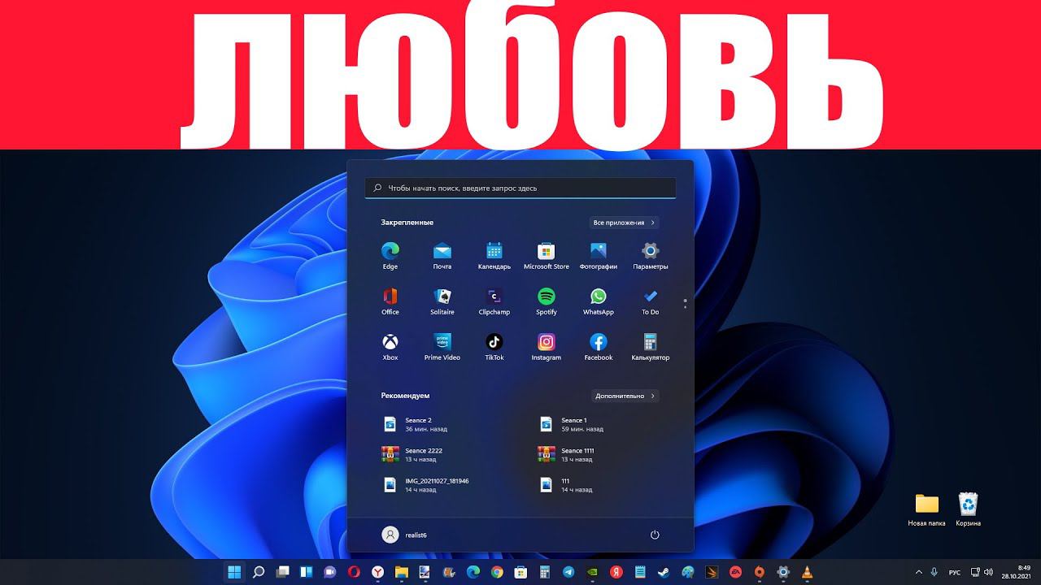The width and height of the screenshot is (1041, 585).
Task: Open Параметры settings in pinned apps
Action: pyautogui.click(x=651, y=255)
